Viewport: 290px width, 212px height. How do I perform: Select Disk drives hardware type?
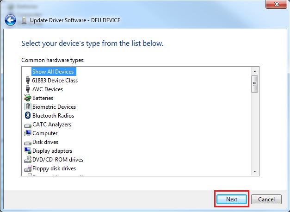click(x=45, y=142)
